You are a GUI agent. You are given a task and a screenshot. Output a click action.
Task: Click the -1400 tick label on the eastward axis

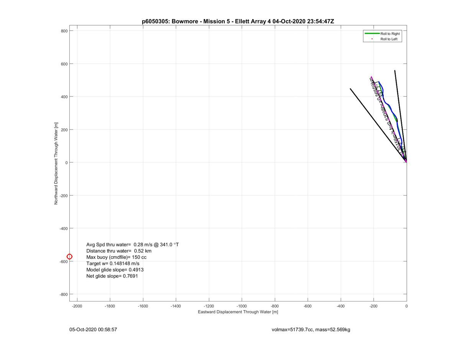[176, 306]
